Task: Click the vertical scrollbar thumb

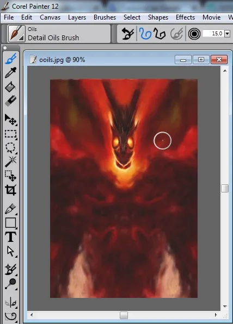Action: coord(225,188)
